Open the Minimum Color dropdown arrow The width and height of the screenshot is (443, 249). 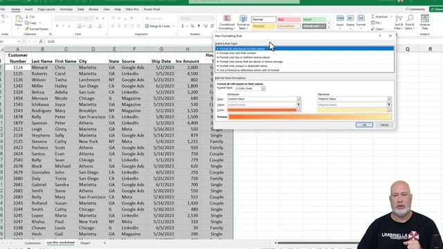point(298,110)
